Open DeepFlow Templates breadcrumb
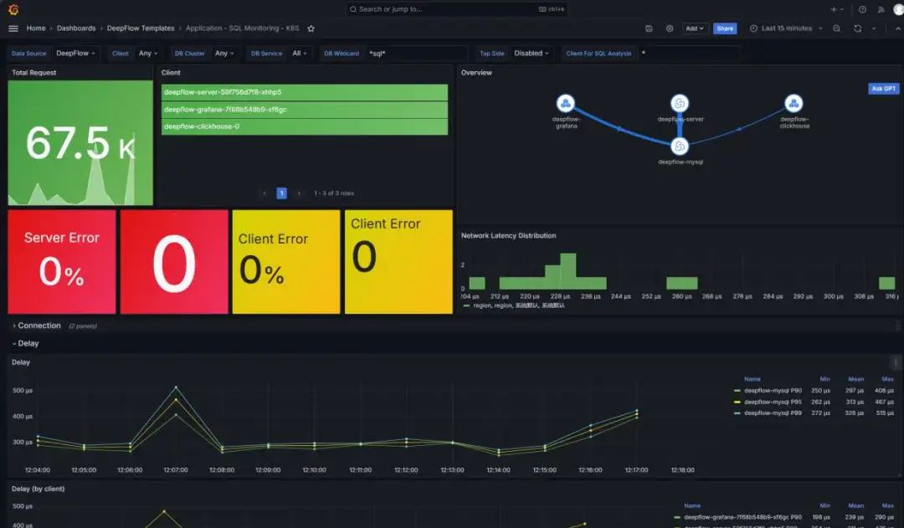The image size is (904, 528). pos(140,28)
